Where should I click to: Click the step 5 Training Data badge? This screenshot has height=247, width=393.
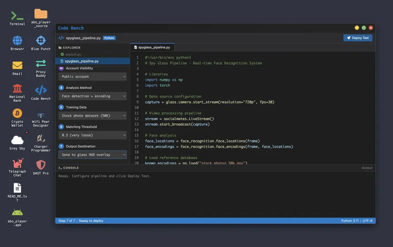61,107
